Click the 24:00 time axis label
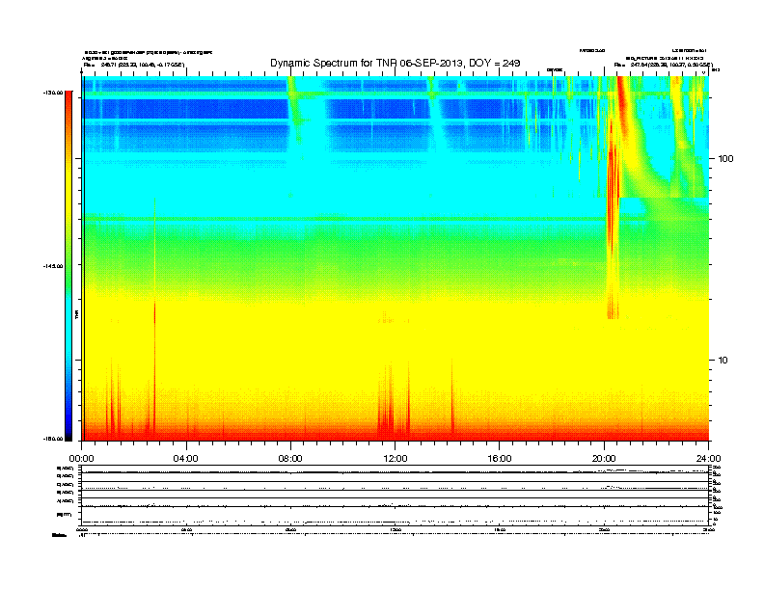764x590 pixels. (708, 459)
